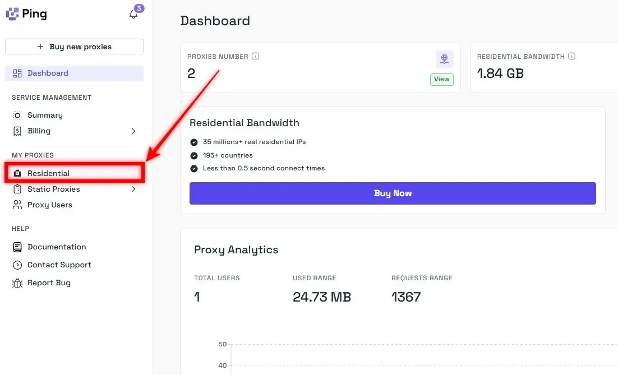
Task: Click the Contact Support question icon
Action: pyautogui.click(x=17, y=265)
